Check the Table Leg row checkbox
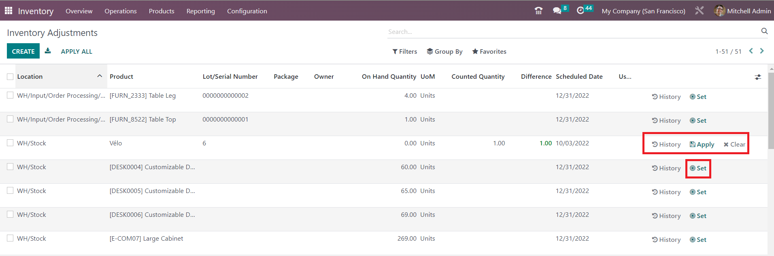Viewport: 774px width, 256px height. pos(10,95)
